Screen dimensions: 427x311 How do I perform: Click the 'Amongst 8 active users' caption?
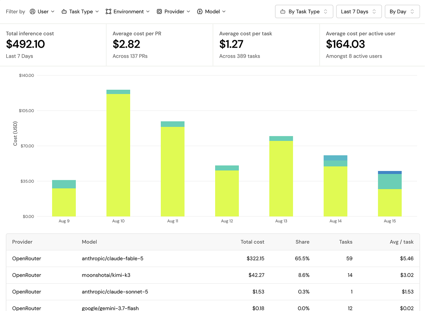tap(354, 56)
